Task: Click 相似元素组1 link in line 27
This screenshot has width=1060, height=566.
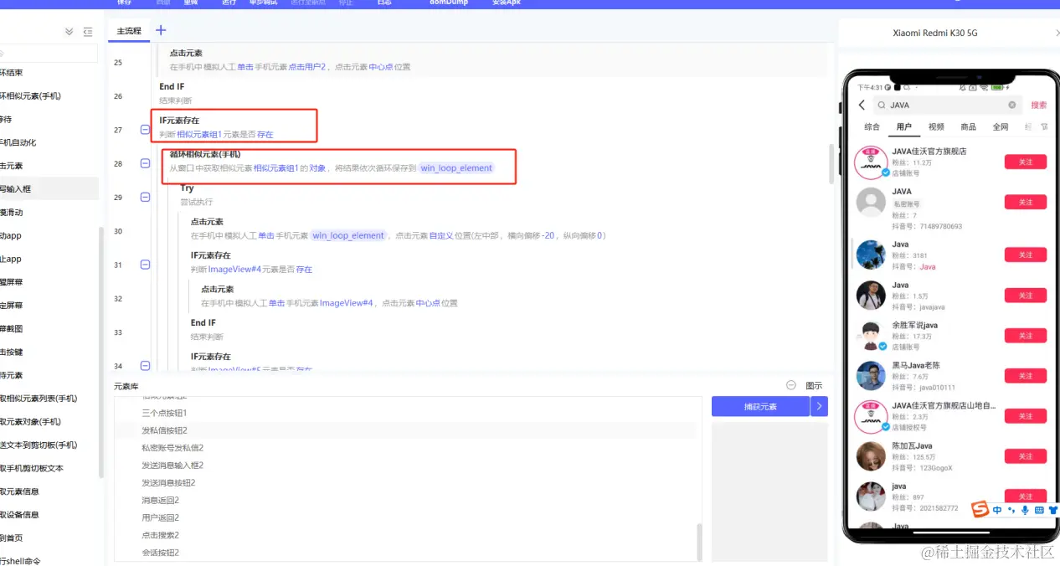Action: (199, 135)
